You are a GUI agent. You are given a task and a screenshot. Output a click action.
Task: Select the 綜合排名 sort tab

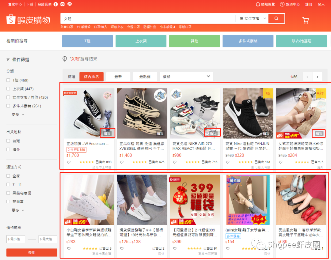[91, 77]
